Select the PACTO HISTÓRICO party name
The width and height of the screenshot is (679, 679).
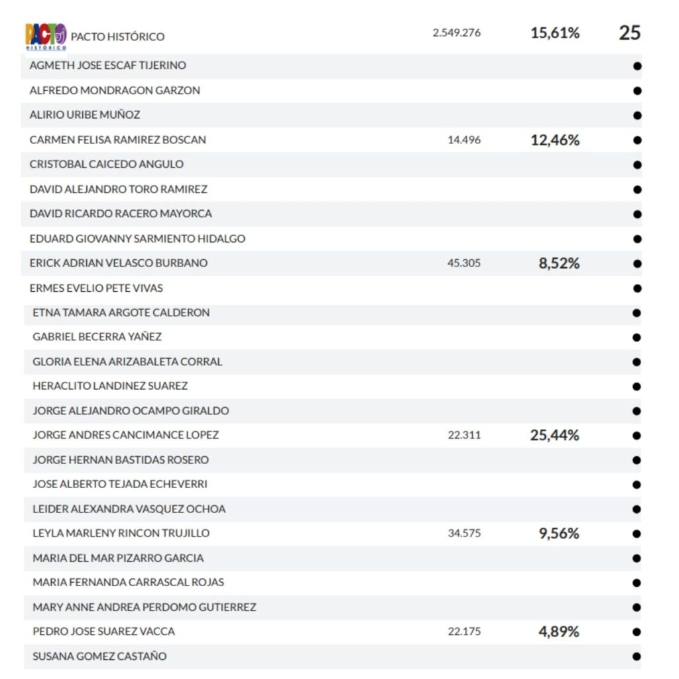pyautogui.click(x=117, y=36)
